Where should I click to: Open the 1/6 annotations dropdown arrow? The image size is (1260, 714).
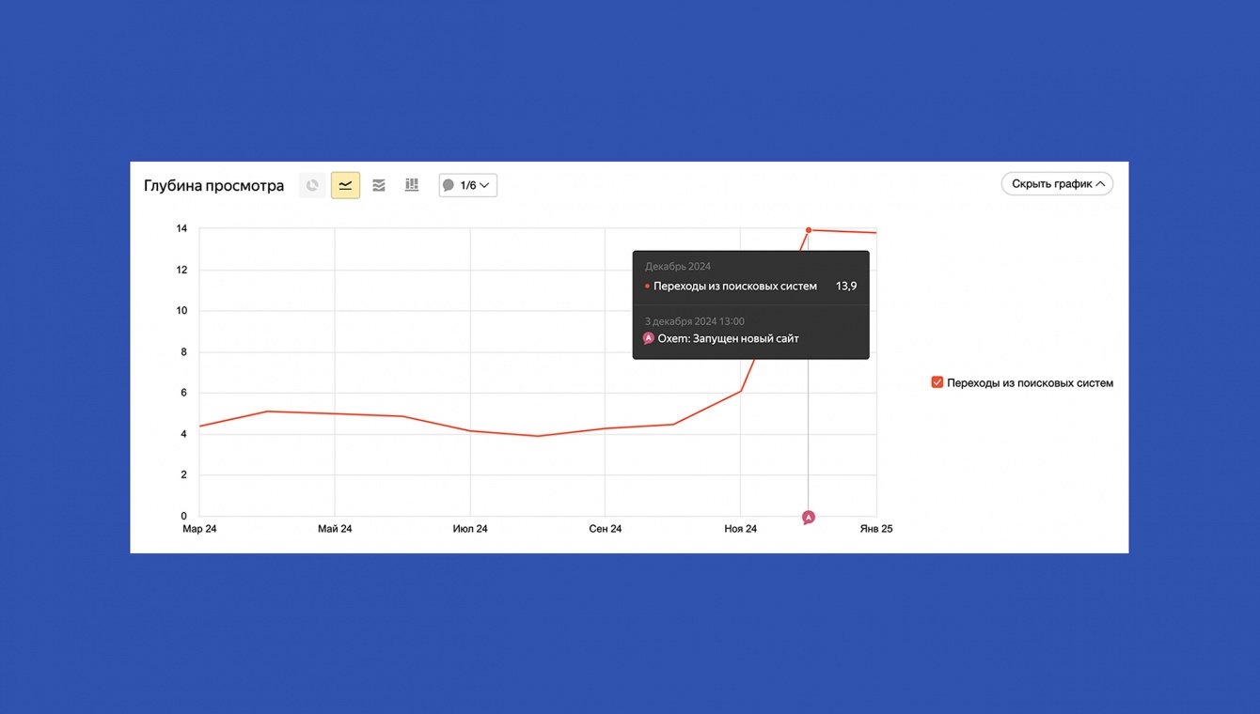pyautogui.click(x=484, y=185)
